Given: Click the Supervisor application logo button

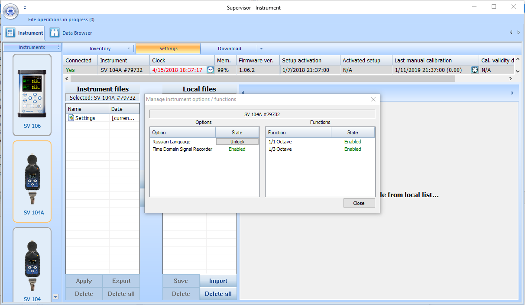Looking at the screenshot, I should [11, 11].
